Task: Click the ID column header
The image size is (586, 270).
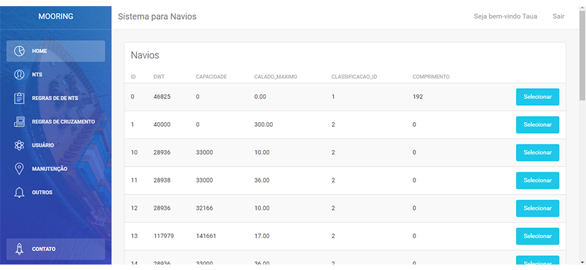Action: pos(133,77)
